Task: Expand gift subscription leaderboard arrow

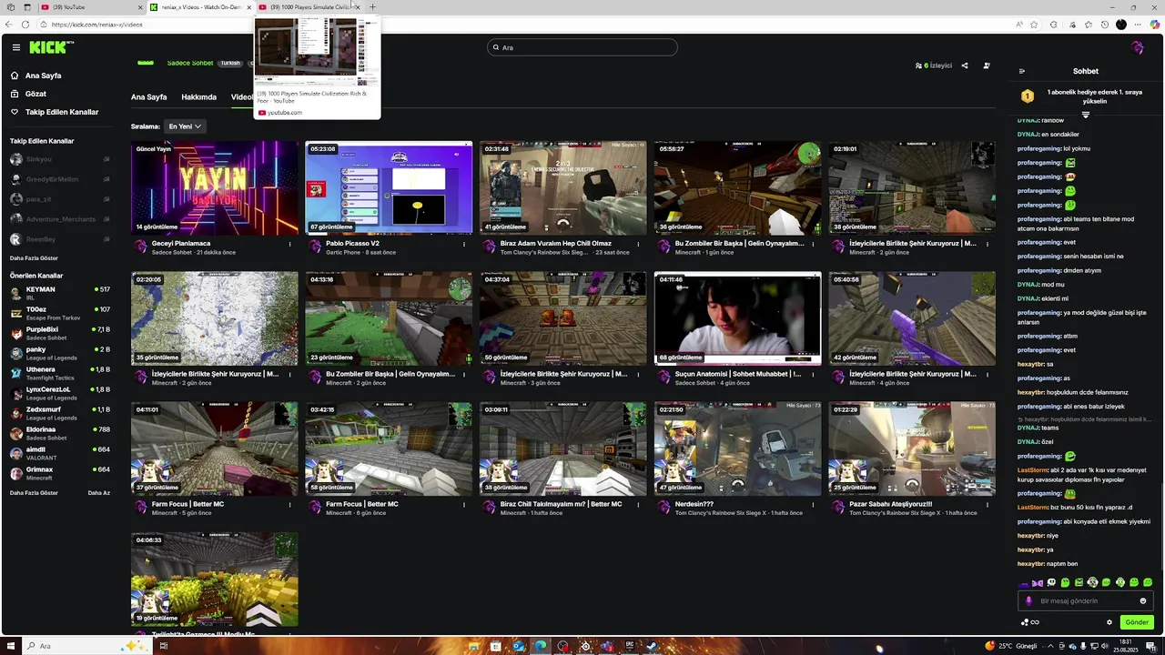Action: [x=1086, y=116]
